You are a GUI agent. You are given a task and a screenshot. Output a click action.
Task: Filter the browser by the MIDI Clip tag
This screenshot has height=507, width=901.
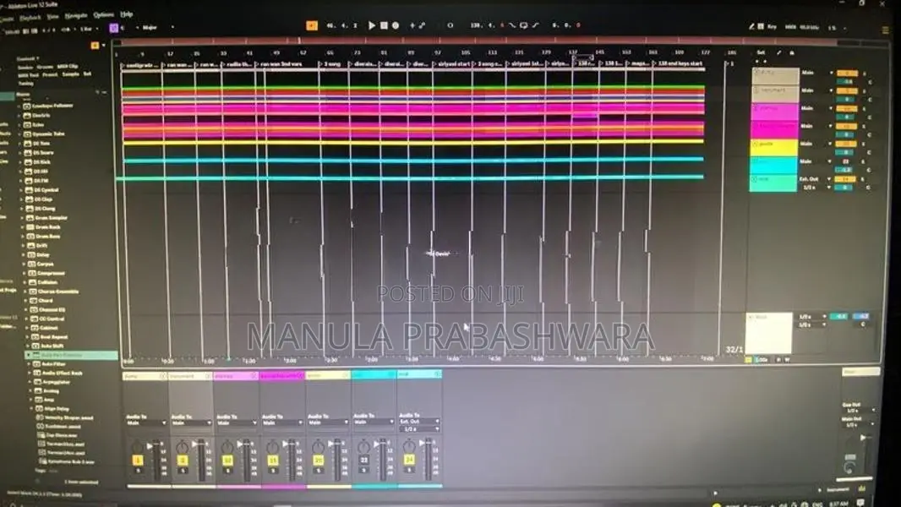click(68, 67)
